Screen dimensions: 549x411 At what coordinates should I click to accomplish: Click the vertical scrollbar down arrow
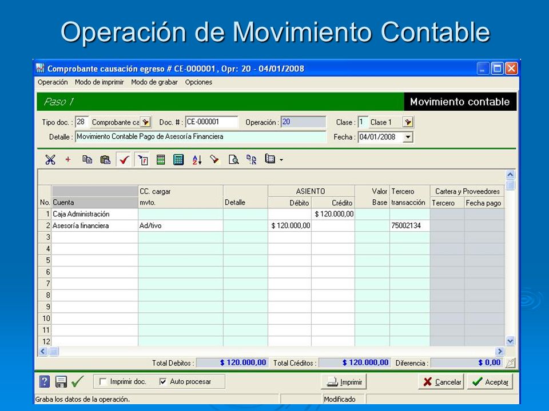[510, 341]
